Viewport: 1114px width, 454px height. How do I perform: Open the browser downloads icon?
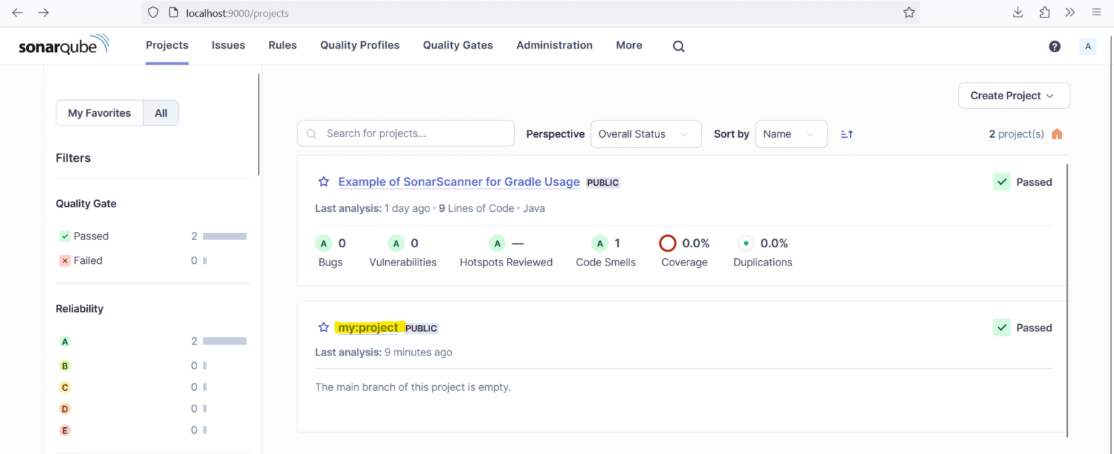coord(1018,12)
